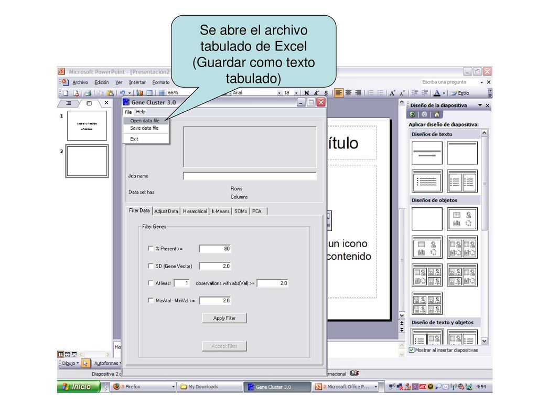Click the Insert table icon in PowerPoint toolbar

[x=149, y=93]
